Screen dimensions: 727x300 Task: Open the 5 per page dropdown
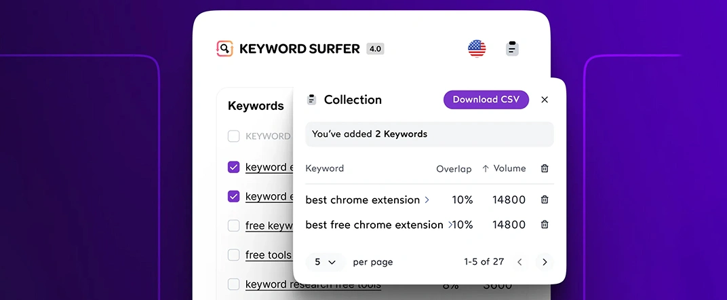[326, 262]
